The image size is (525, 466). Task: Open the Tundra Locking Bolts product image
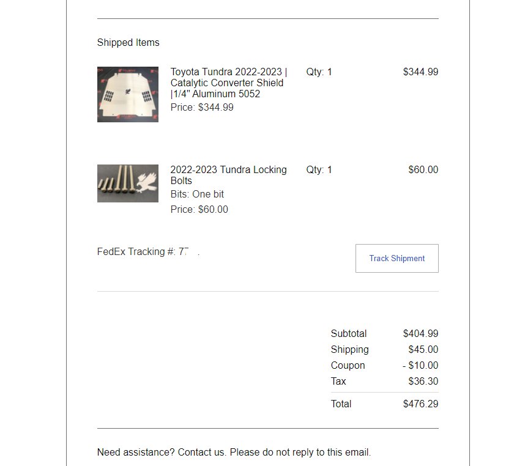click(127, 183)
